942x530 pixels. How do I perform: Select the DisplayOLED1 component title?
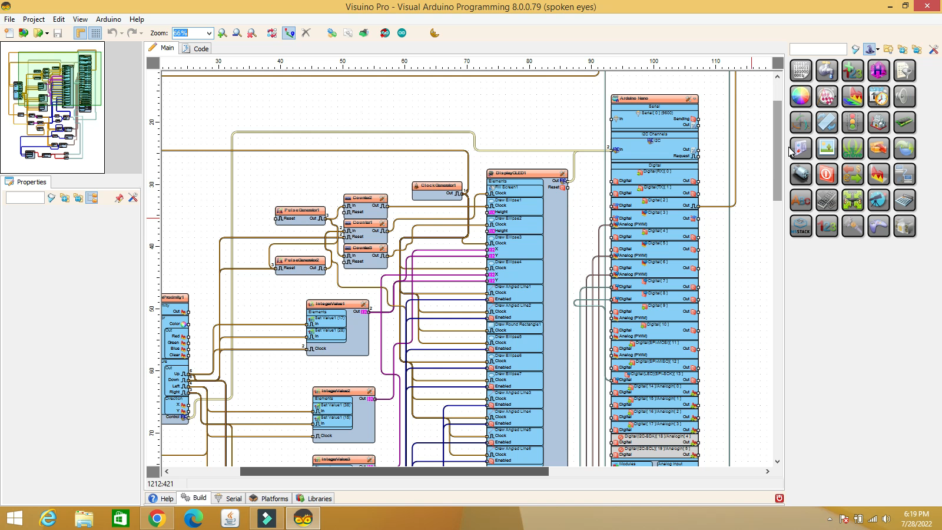510,173
